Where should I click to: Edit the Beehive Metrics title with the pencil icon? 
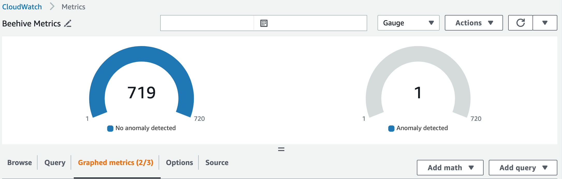(68, 23)
